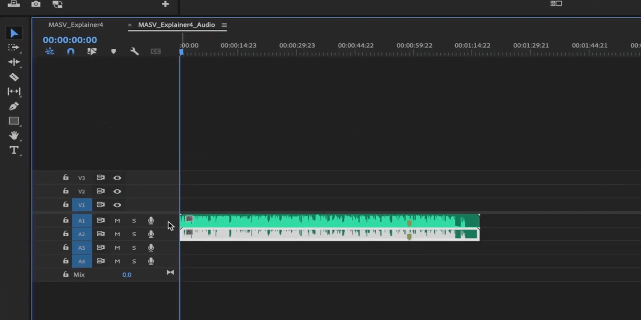Click voice-over record mic on A3
The height and width of the screenshot is (320, 641).
(x=151, y=247)
